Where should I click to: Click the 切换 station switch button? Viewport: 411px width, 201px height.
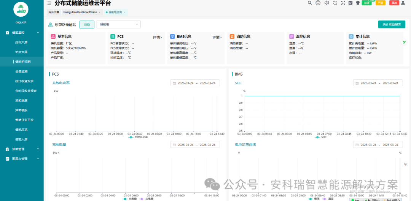click(x=87, y=25)
